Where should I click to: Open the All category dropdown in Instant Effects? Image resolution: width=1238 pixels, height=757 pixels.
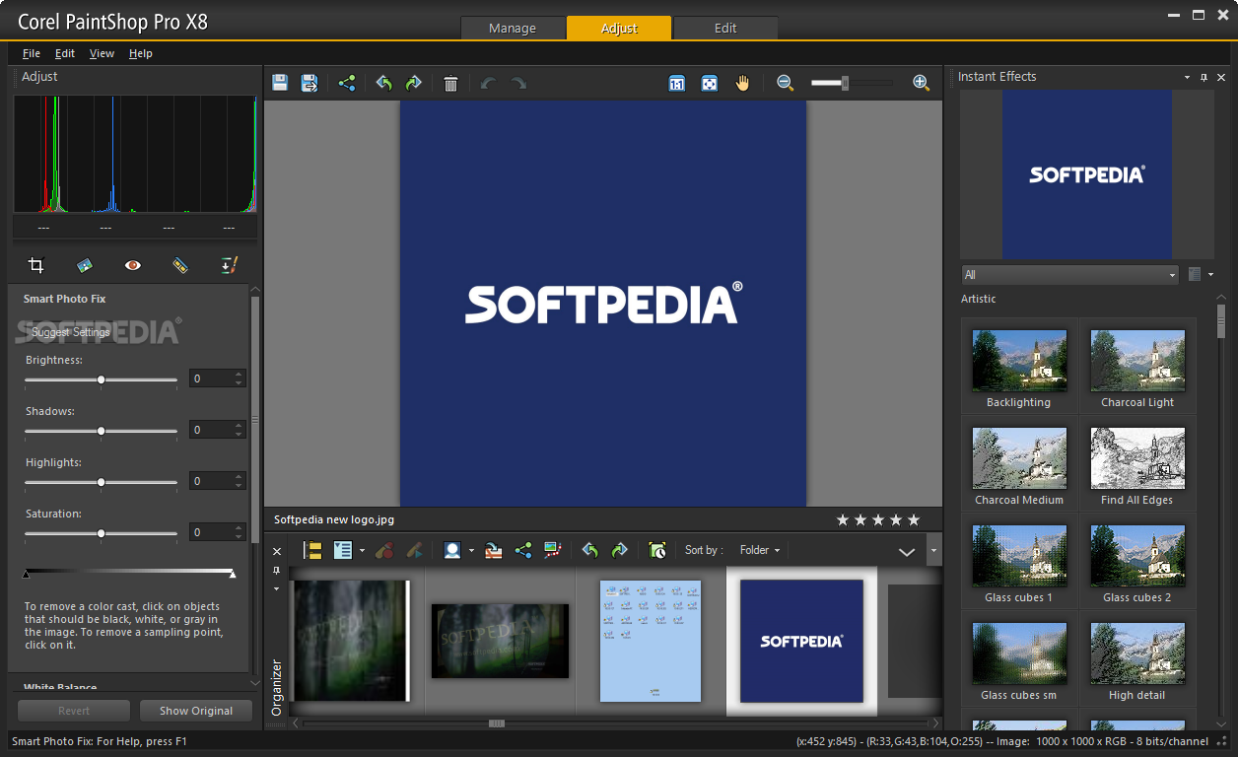point(1070,275)
